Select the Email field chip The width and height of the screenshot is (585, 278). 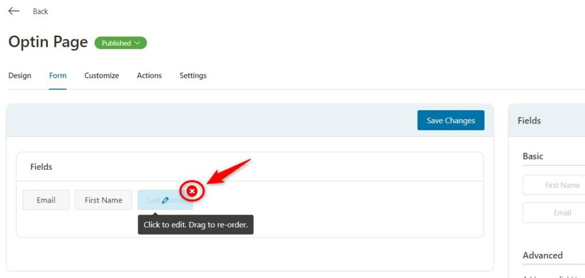[46, 200]
